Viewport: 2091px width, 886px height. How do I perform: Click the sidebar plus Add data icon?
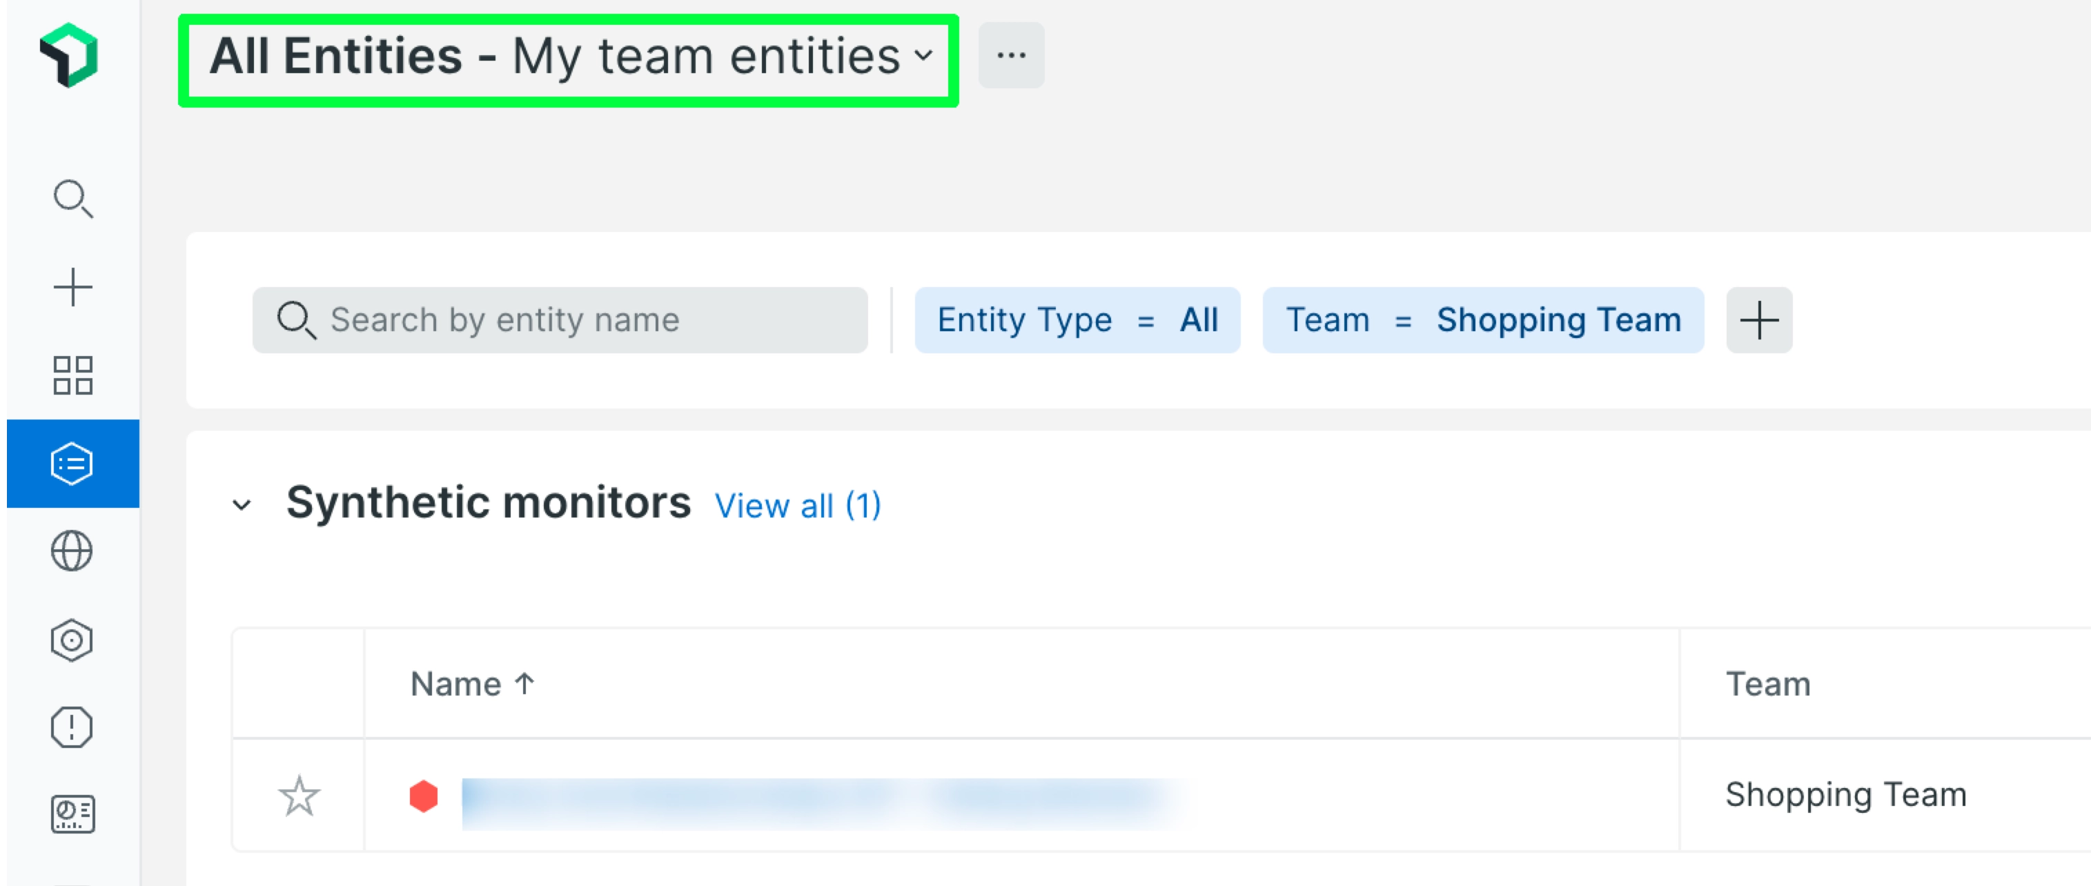click(72, 287)
